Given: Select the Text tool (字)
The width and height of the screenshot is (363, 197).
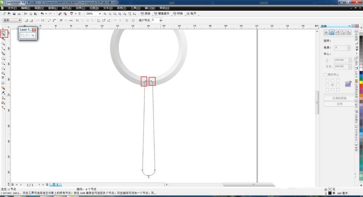Looking at the screenshot, I should tap(3, 78).
